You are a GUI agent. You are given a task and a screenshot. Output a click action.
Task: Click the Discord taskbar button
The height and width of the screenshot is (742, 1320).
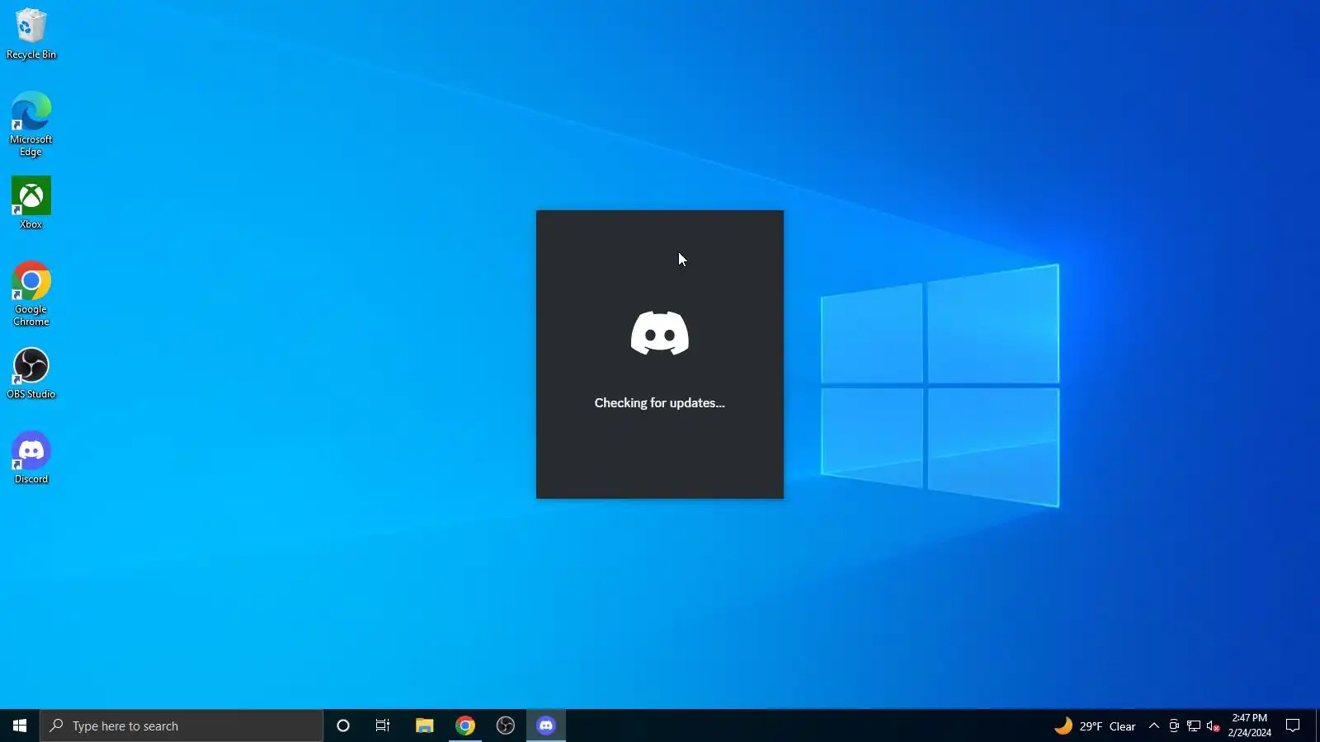tap(546, 726)
